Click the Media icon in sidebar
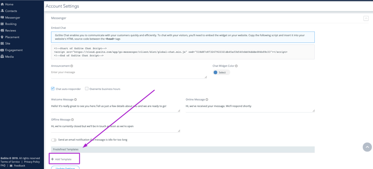 click(x=3, y=56)
